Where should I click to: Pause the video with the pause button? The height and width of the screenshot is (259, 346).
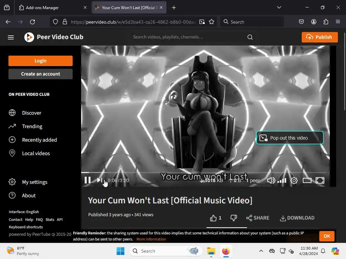(88, 180)
